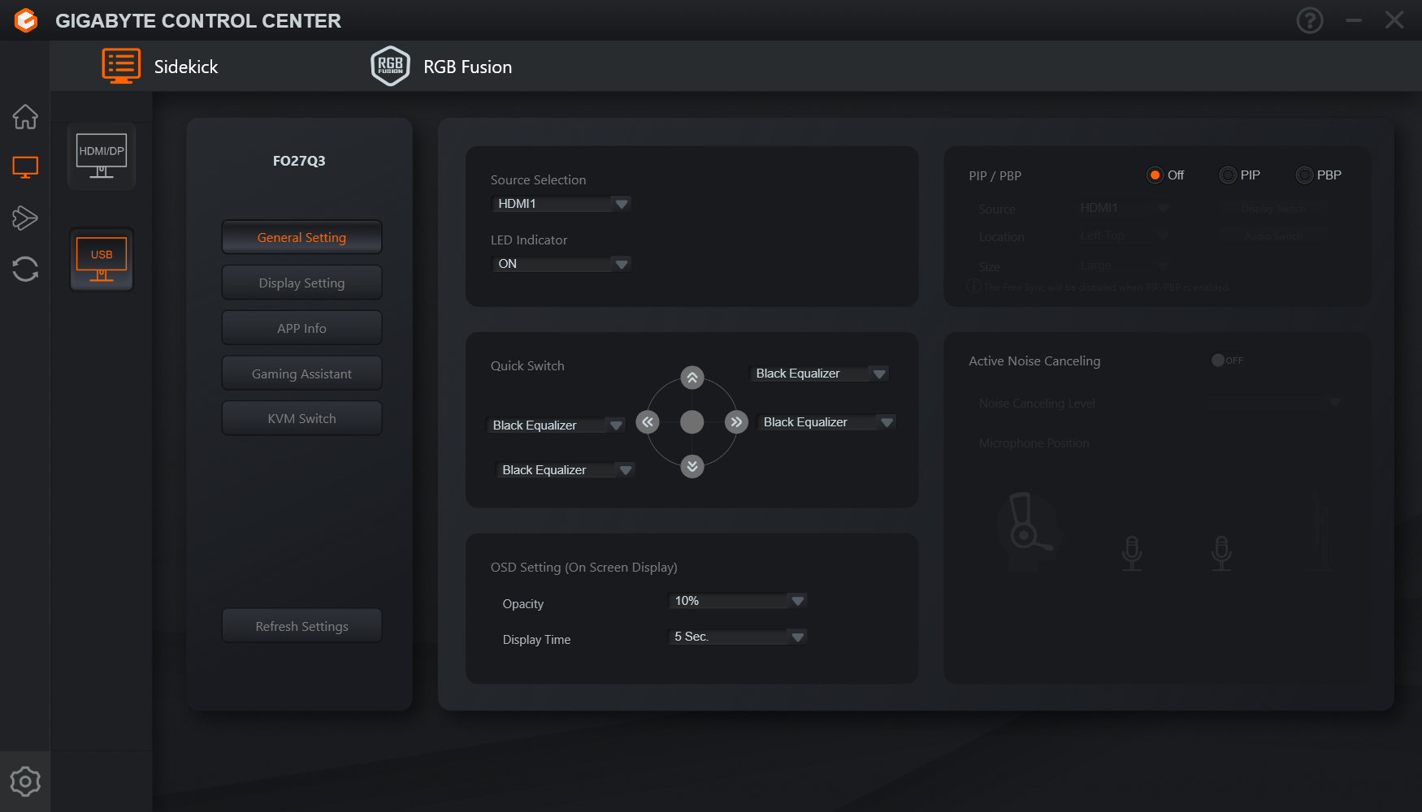Open the APP Info section

click(x=301, y=328)
